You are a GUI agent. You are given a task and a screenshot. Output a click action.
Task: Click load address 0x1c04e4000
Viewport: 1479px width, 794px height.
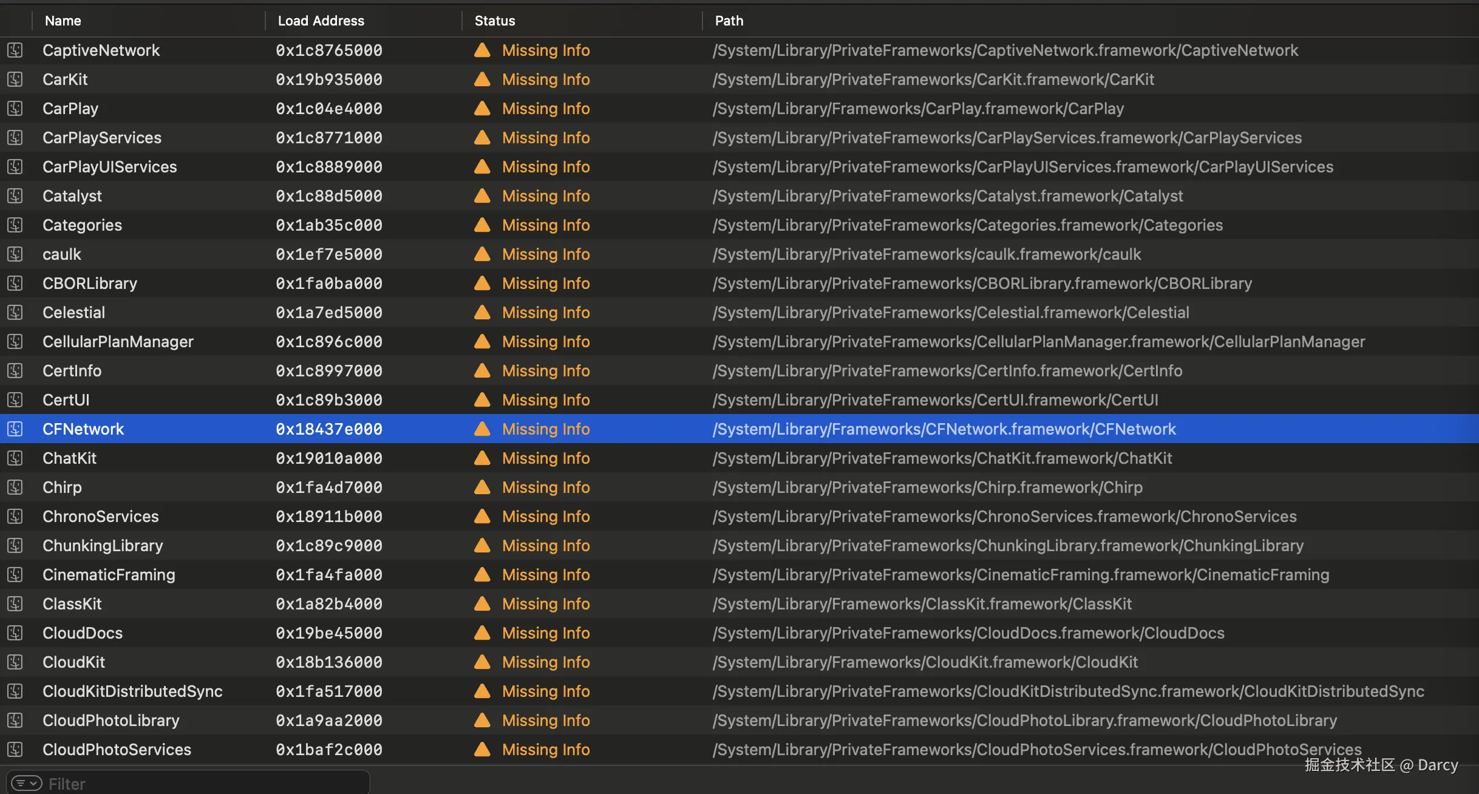329,108
